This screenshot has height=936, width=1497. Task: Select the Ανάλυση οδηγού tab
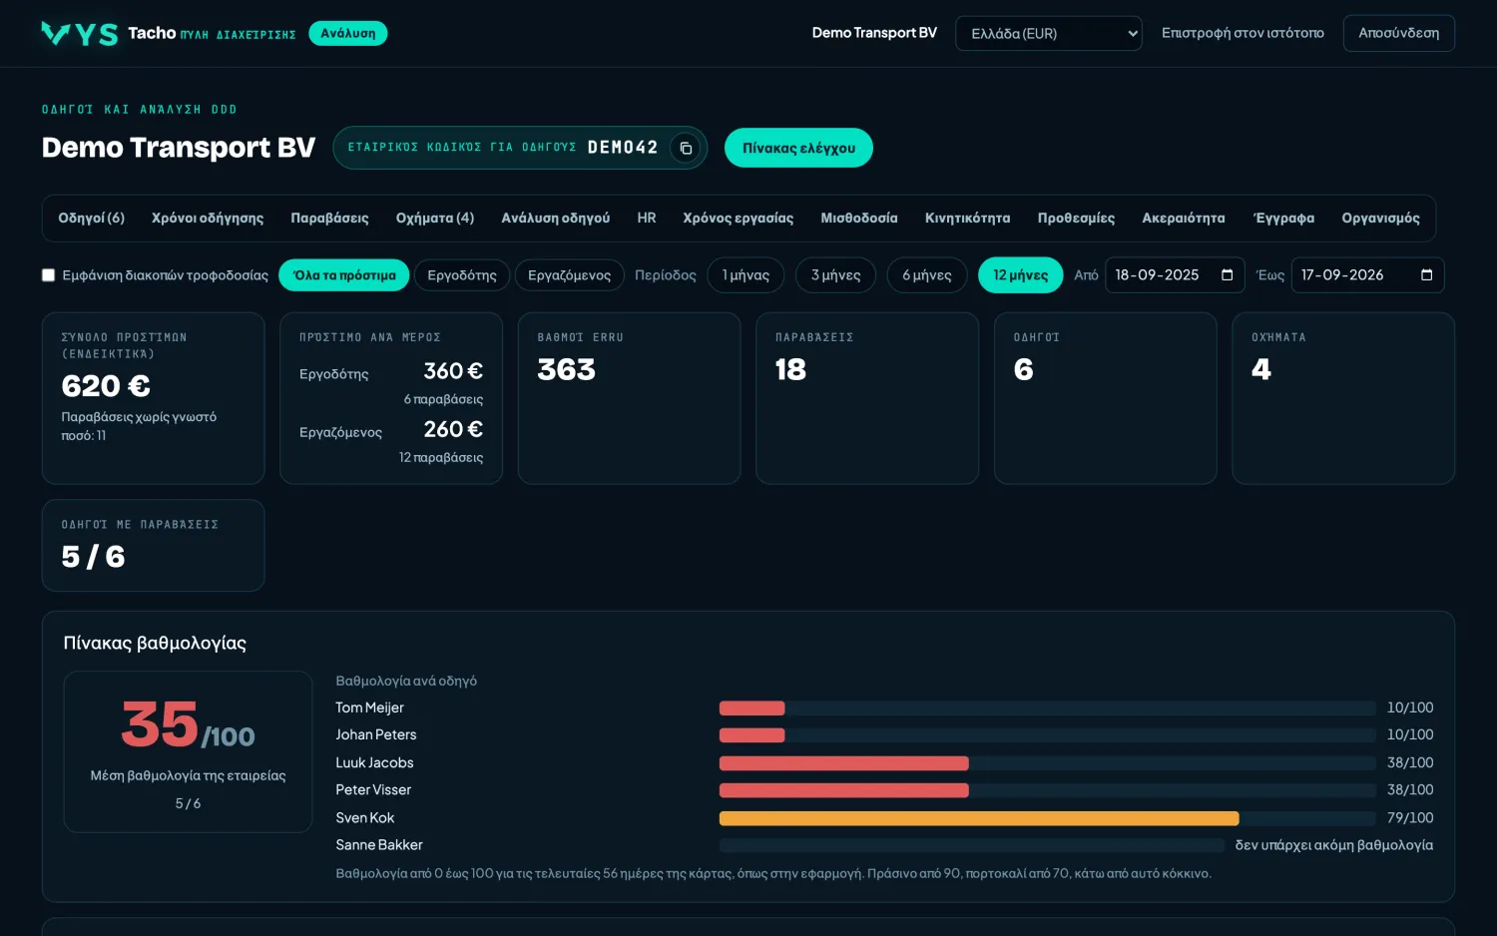(555, 219)
